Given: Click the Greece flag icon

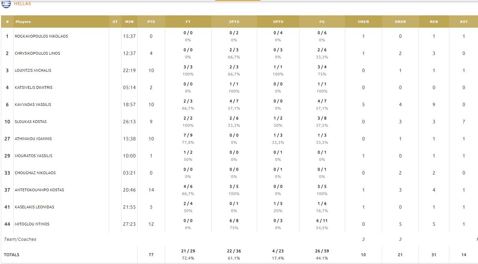Looking at the screenshot, I should coord(6,4).
